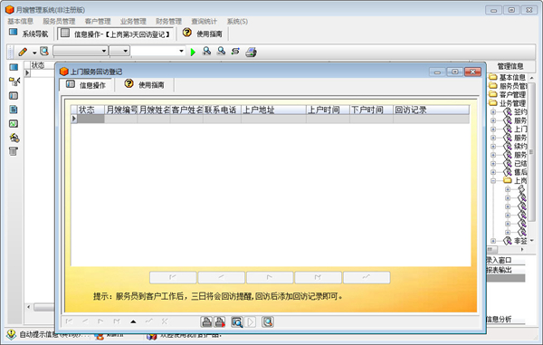Click the trash bin icon in left sidebar
Screen dimensions: 543x345
click(14, 151)
